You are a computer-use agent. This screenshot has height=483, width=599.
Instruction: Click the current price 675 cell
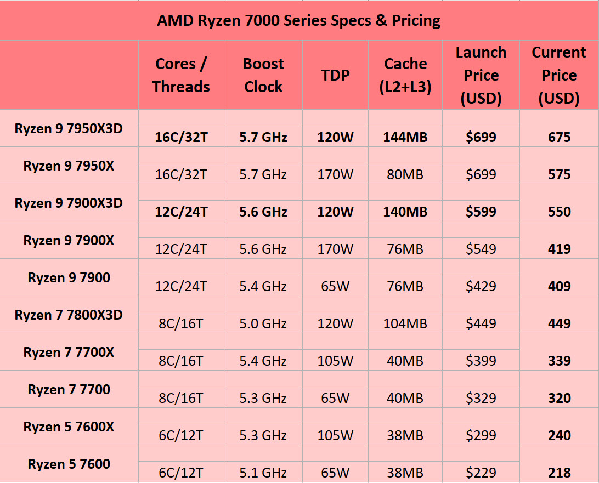point(559,137)
